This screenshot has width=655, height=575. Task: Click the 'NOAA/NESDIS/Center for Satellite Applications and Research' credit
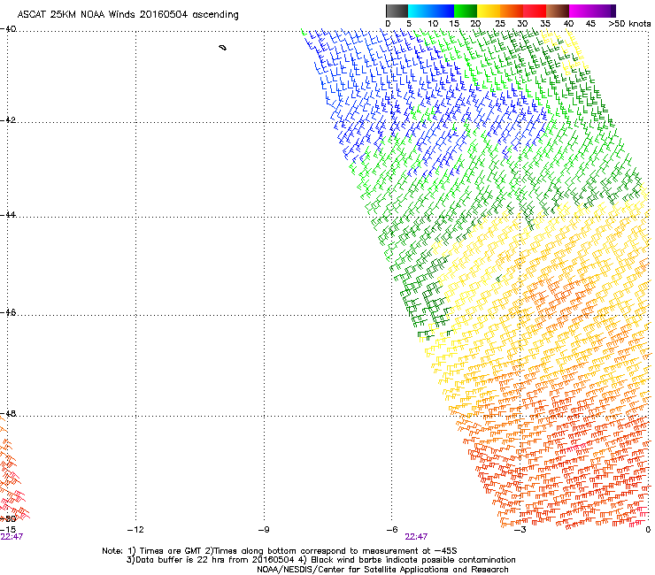[382, 570]
